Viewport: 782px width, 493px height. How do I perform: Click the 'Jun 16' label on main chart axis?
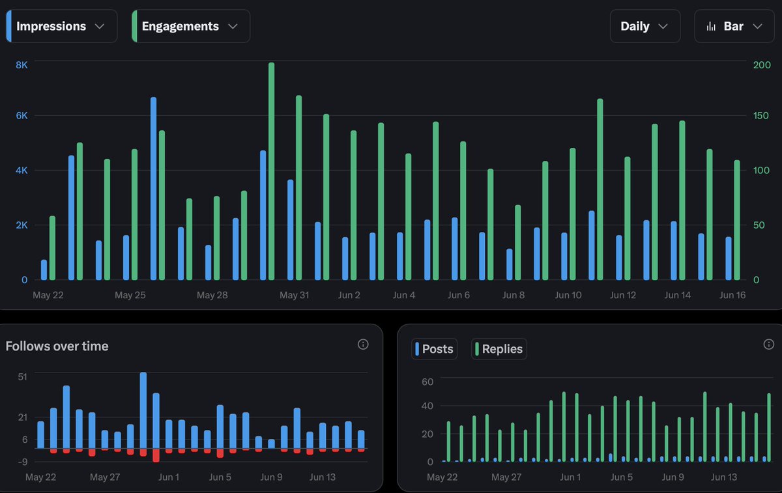point(732,295)
